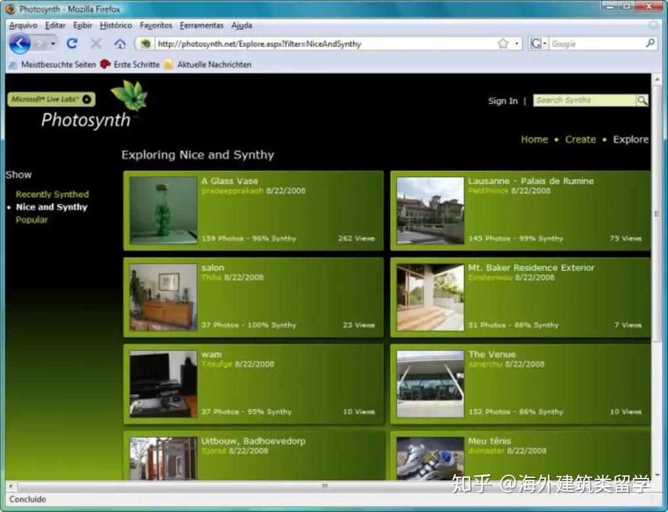Click Firefox icon in title bar
This screenshot has height=512, width=668.
(10, 9)
